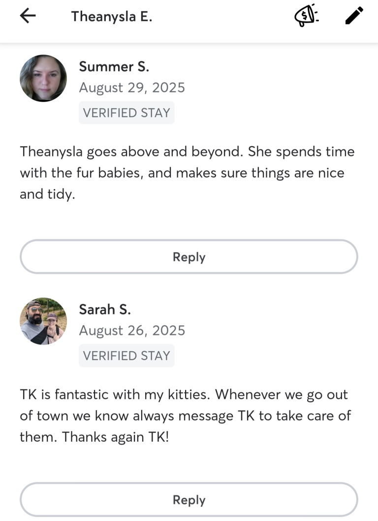Screen dimensions: 378x521
Task: Tap the phrase "fur babies" in Summer's review
Action: pyautogui.click(x=106, y=173)
